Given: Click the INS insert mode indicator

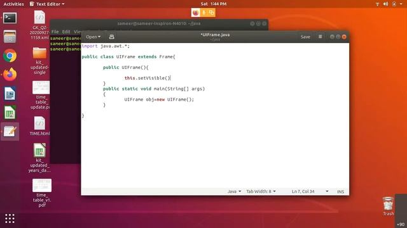Looking at the screenshot, I should click(x=340, y=191).
